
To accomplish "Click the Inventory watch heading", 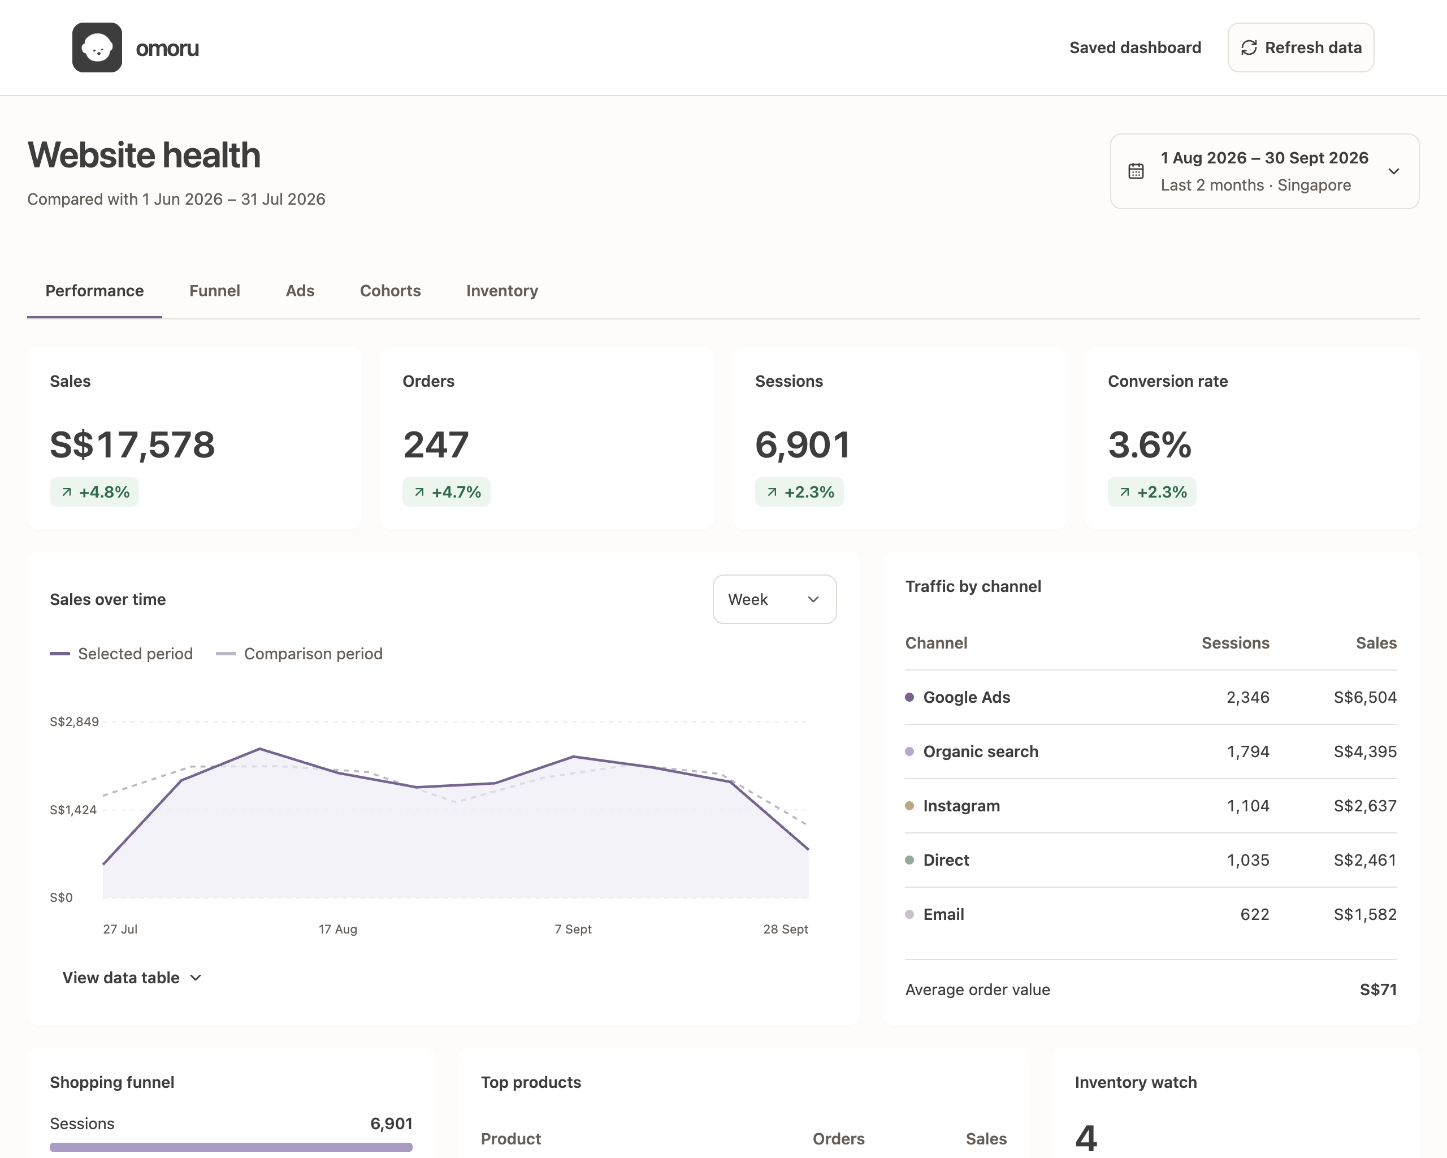I will pyautogui.click(x=1136, y=1082).
